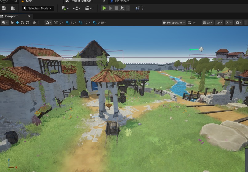Toggle grid location snapping icon
Viewport: 248px width, 172px height.
(x=67, y=23)
